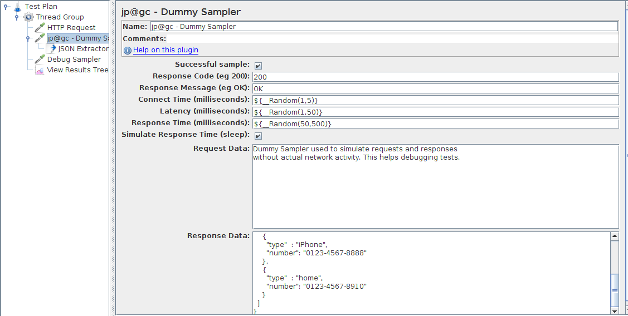Image resolution: width=628 pixels, height=316 pixels.
Task: Click the JSON Extractor arrow icon
Action: coord(52,49)
